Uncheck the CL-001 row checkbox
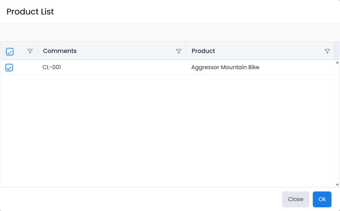Viewport: 340px width, 211px height. pyautogui.click(x=9, y=68)
